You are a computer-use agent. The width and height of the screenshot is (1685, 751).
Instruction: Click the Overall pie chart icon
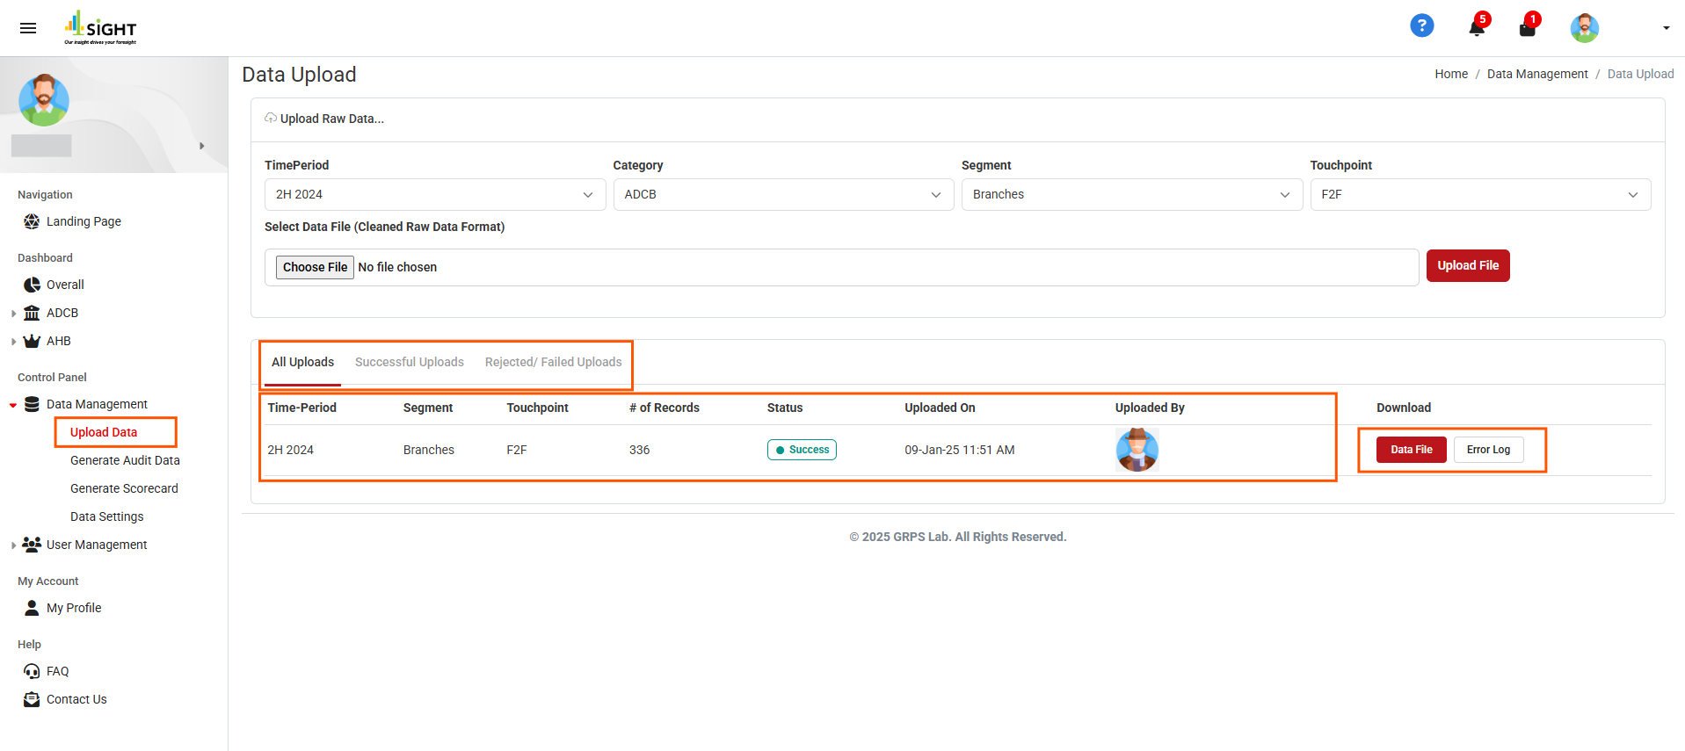[32, 285]
